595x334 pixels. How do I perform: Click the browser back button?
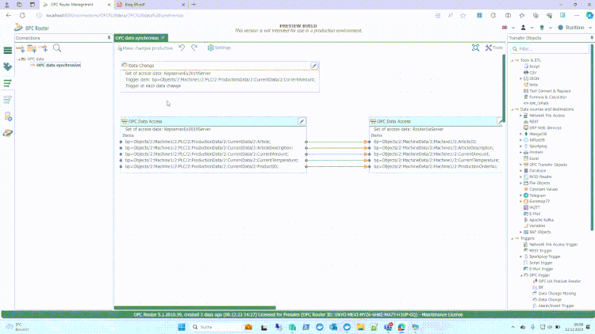click(9, 16)
